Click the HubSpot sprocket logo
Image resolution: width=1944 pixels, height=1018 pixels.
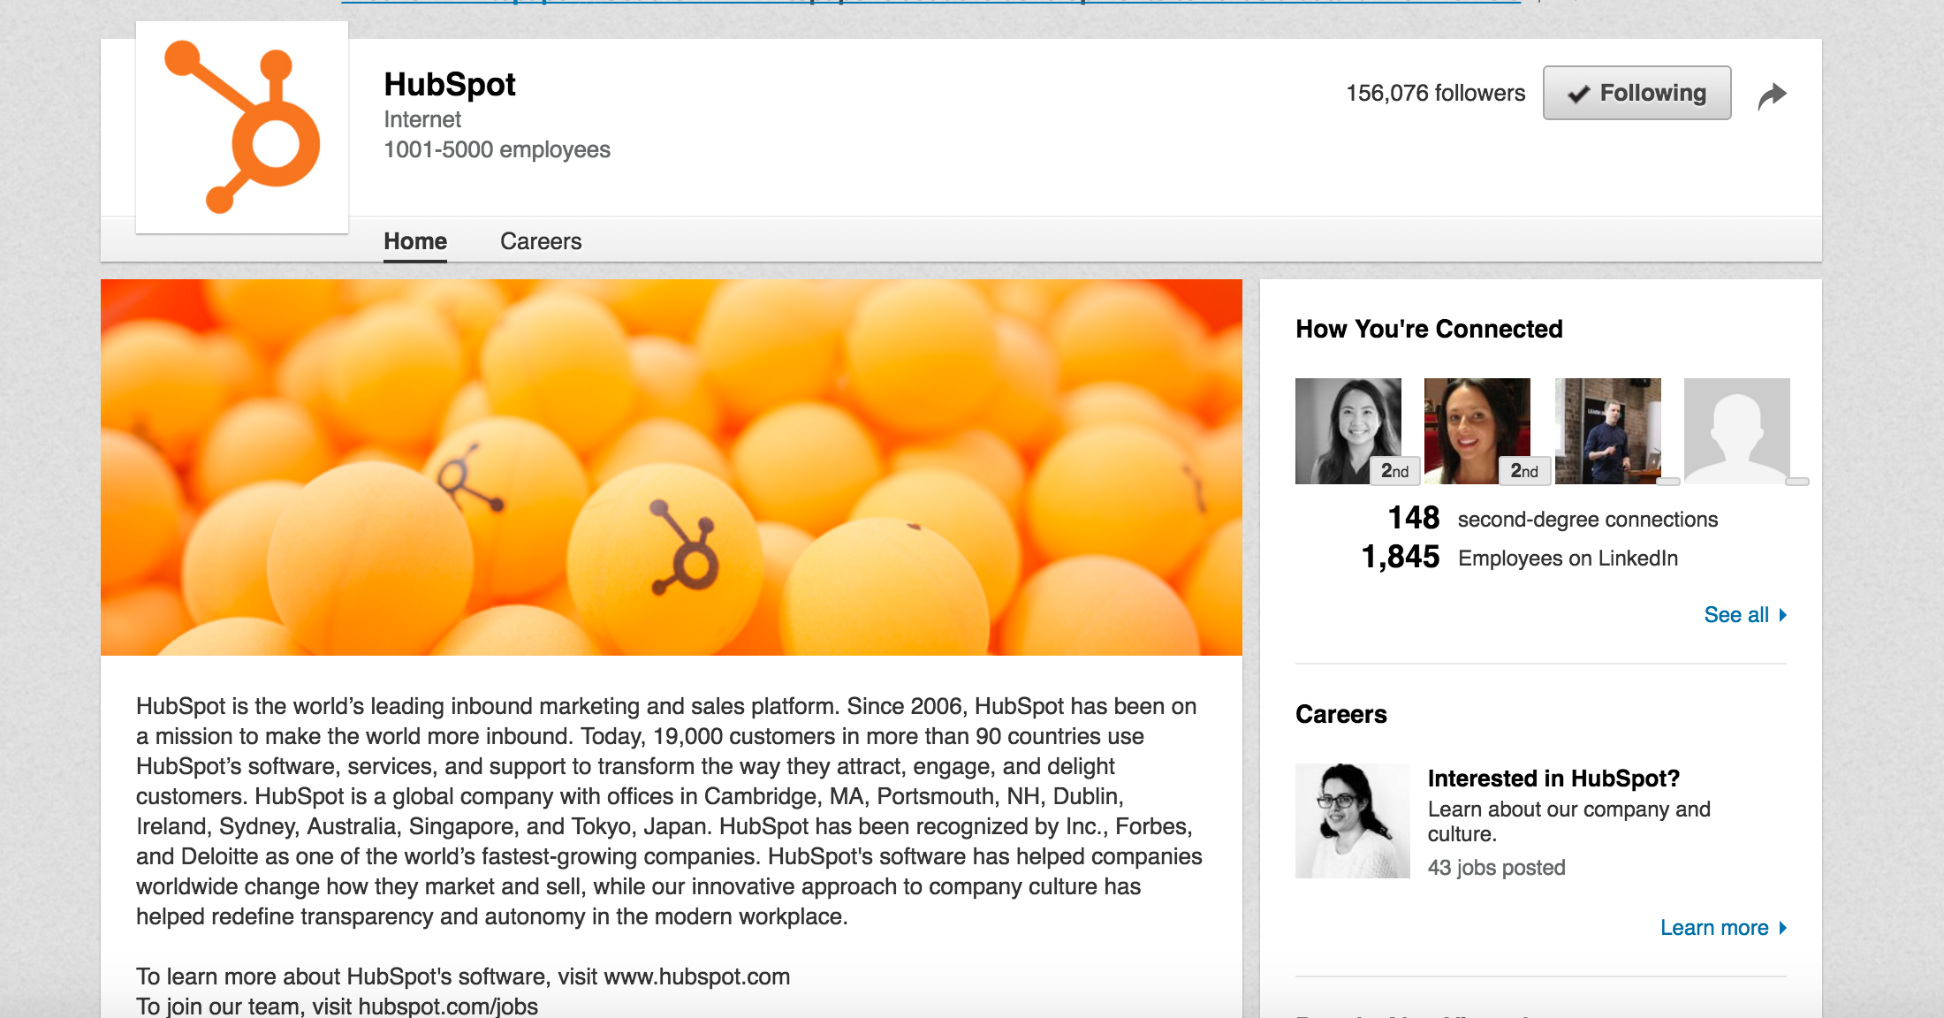tap(242, 127)
